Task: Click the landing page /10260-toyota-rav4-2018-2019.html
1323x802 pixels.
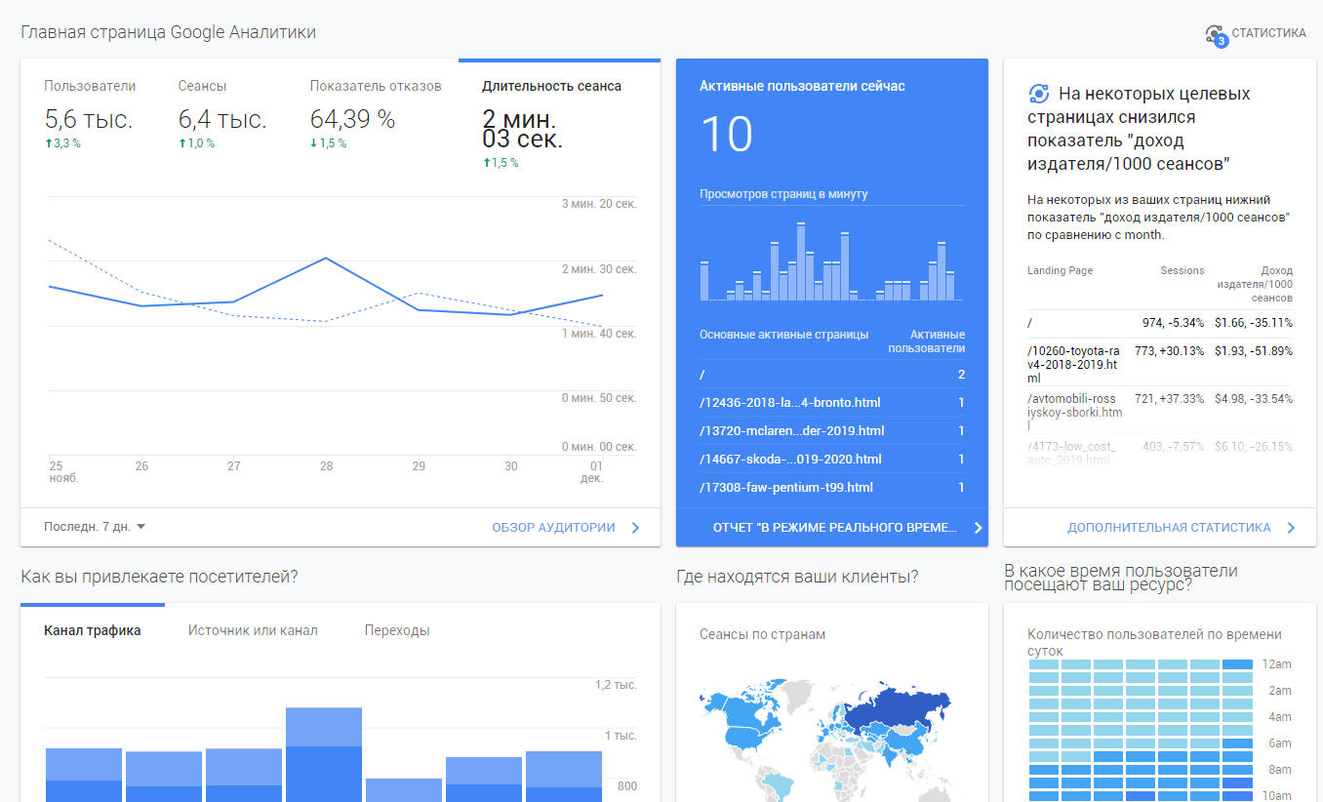Action: (x=1074, y=364)
